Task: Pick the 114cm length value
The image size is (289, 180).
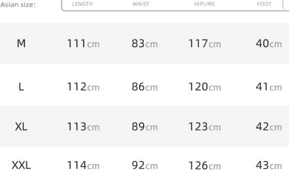Action: 83,165
